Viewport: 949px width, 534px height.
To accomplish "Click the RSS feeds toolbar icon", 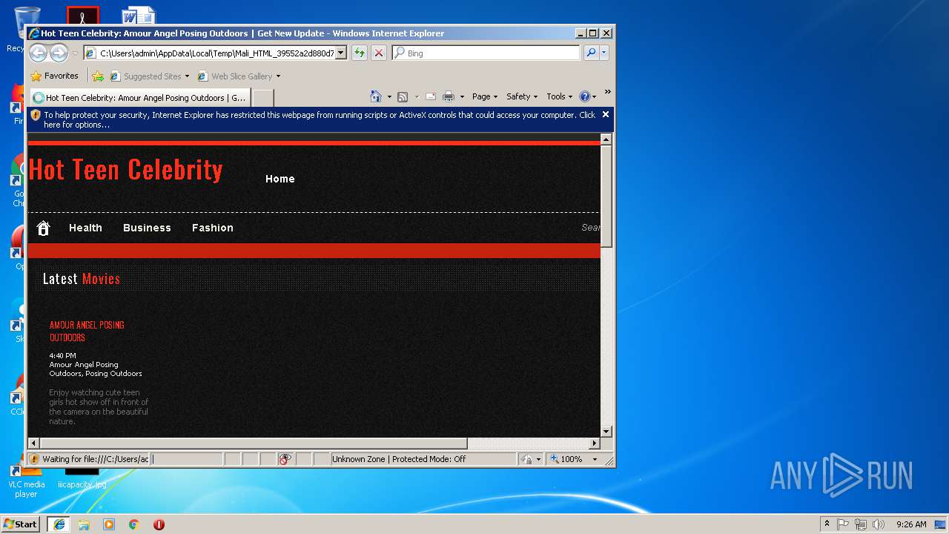I will pos(403,96).
